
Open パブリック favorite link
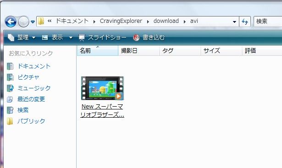point(31,121)
